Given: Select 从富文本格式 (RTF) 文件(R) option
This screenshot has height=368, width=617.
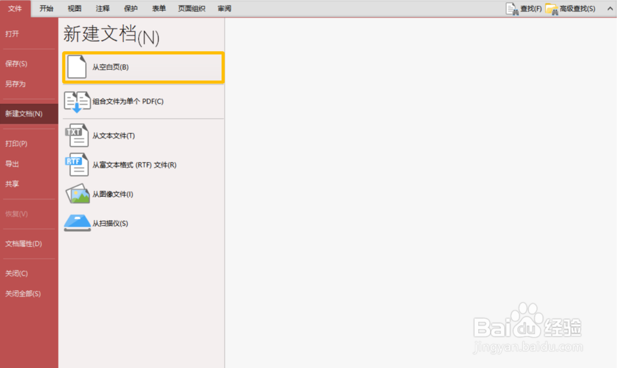Looking at the screenshot, I should (143, 165).
